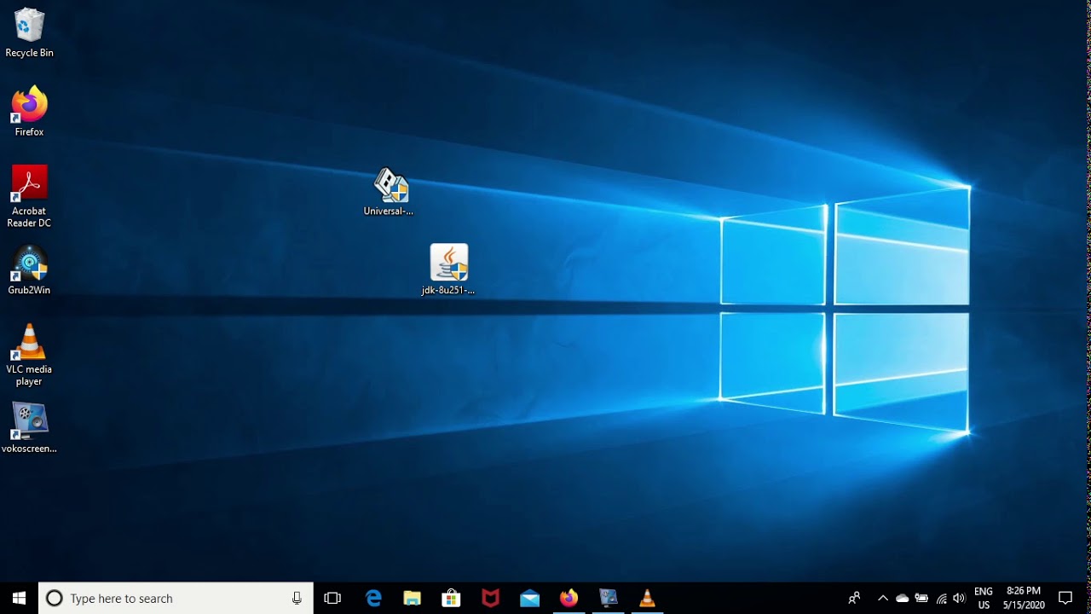Open the volume control flyout
The height and width of the screenshot is (614, 1091).
(x=958, y=598)
